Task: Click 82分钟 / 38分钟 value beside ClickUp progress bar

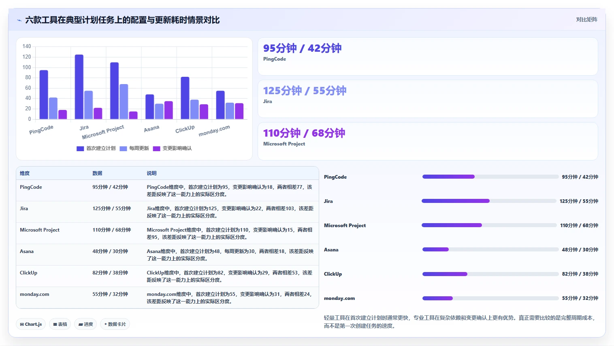Action: coord(580,274)
